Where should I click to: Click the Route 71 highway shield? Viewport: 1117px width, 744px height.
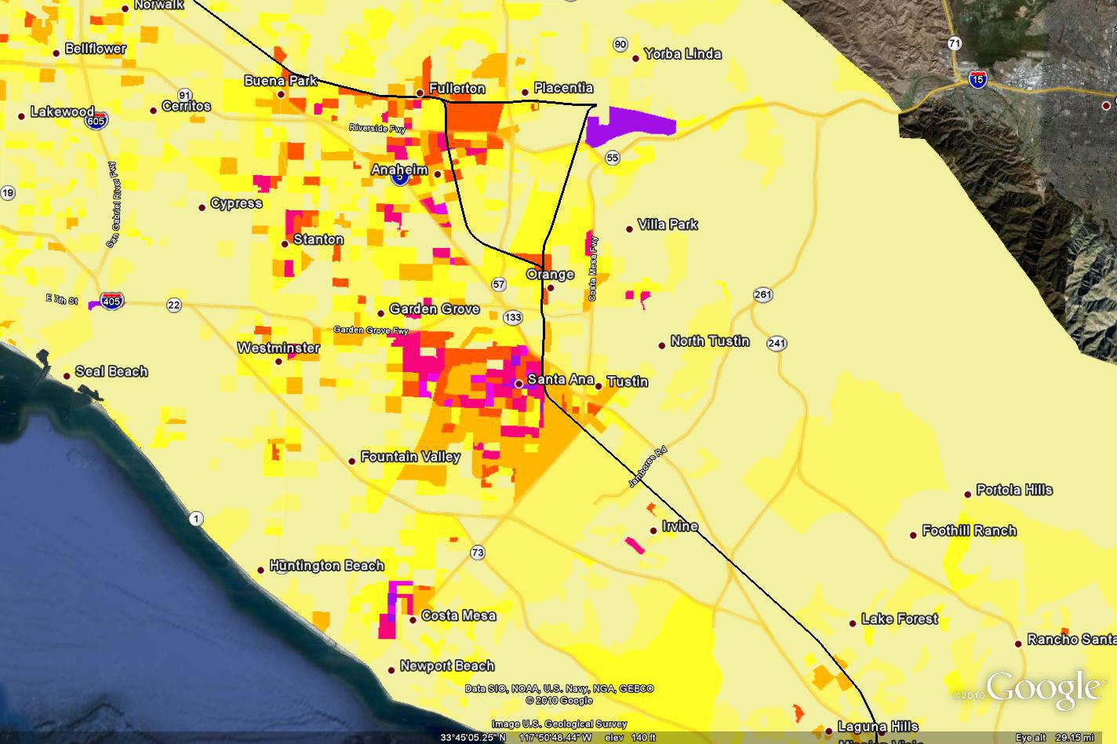point(955,43)
